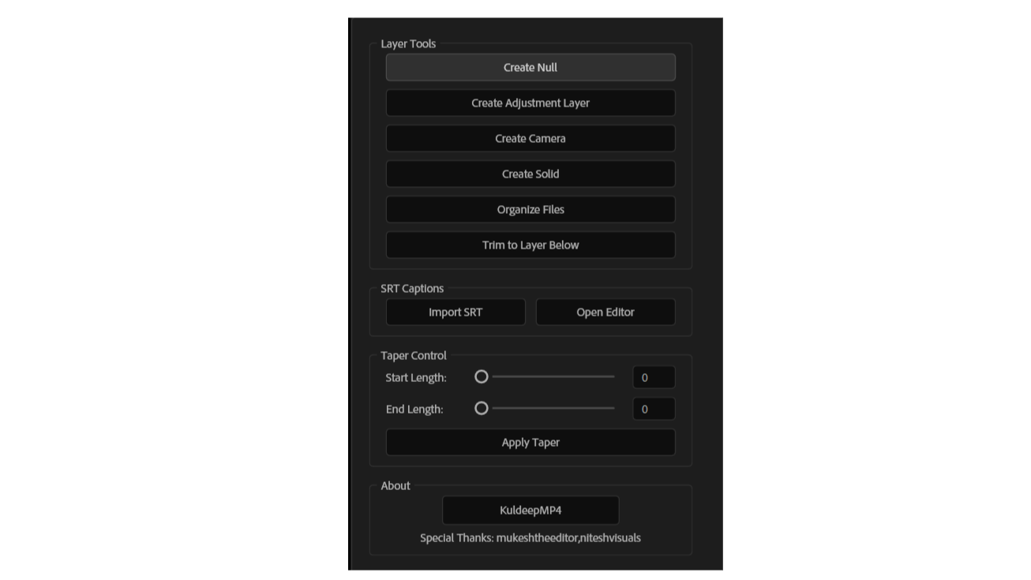Focus the End Length value field
Screen dimensions: 1031x580
tap(653, 409)
